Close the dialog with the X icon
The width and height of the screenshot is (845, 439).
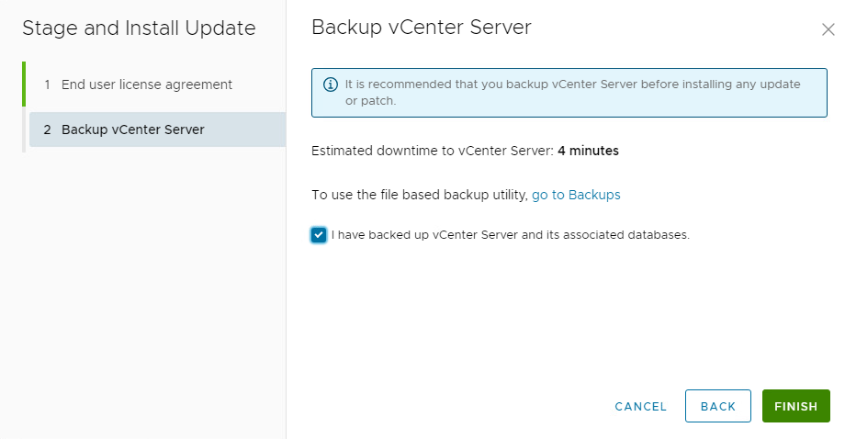(x=828, y=29)
